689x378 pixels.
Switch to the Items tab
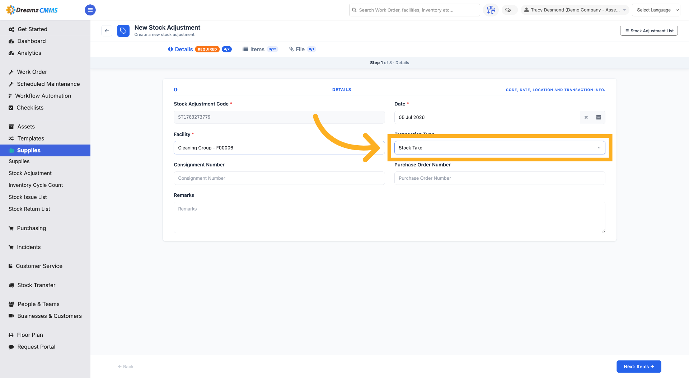[x=260, y=49]
